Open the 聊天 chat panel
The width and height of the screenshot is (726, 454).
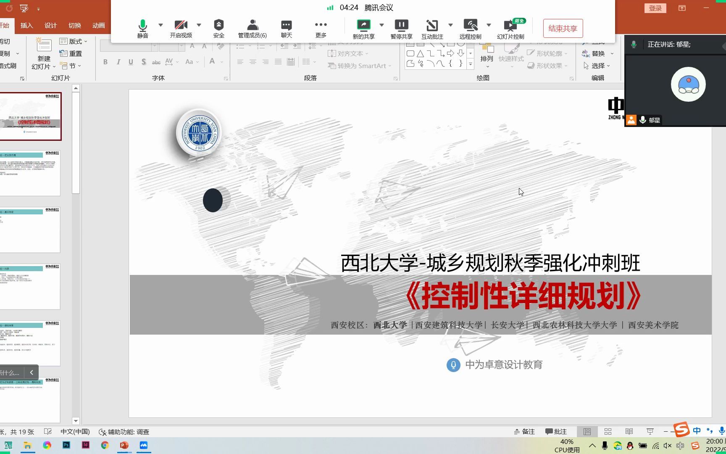[286, 28]
